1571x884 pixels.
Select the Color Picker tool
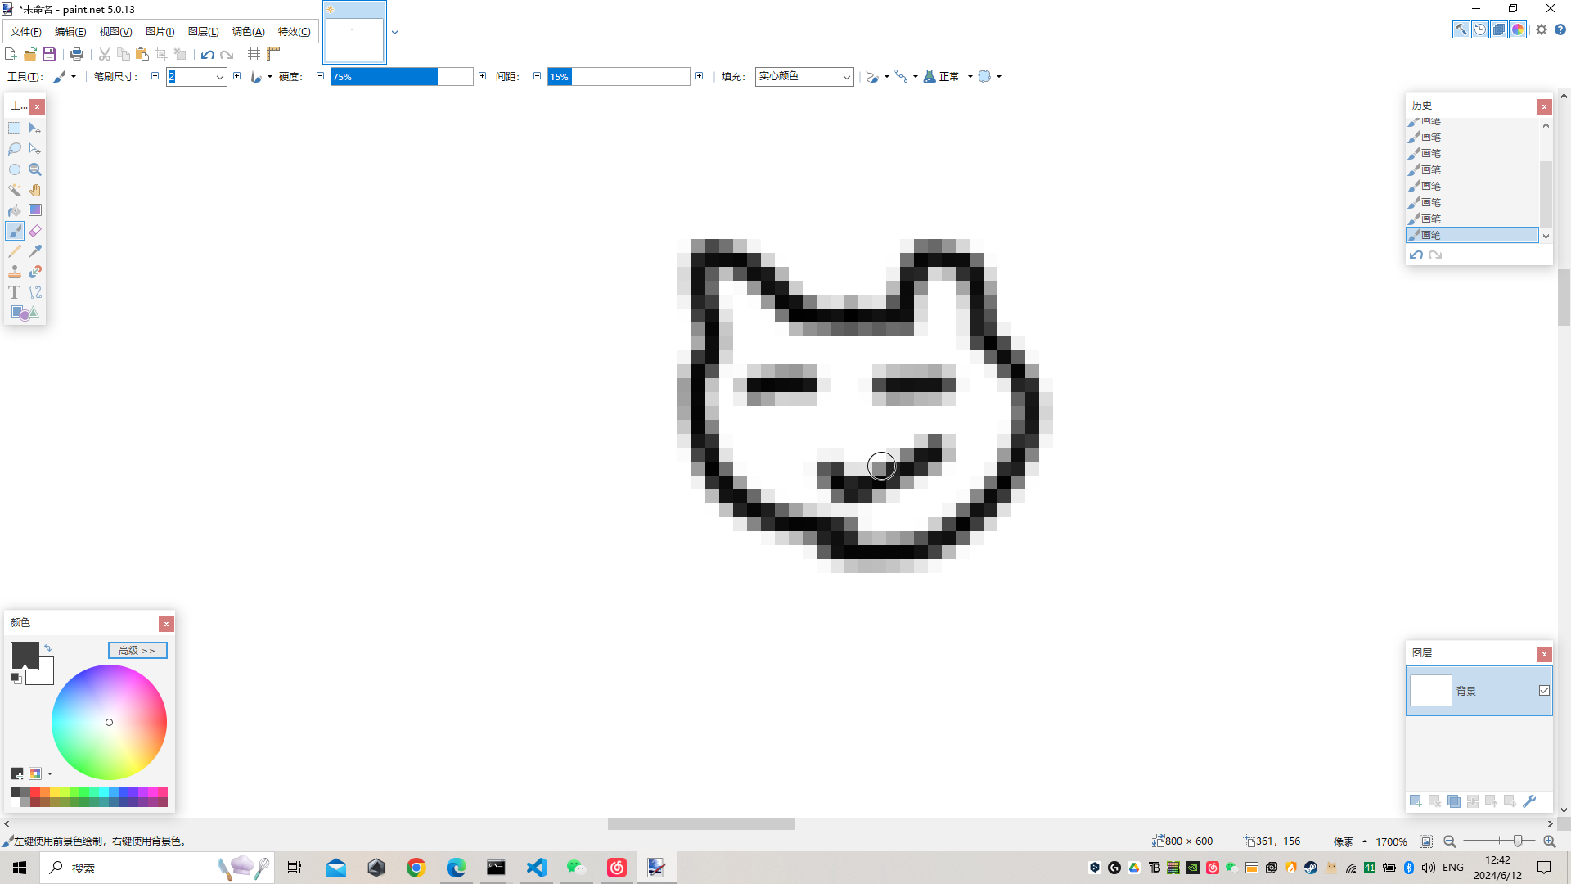pyautogui.click(x=35, y=251)
